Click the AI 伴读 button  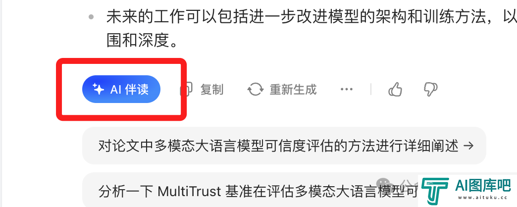tap(121, 89)
